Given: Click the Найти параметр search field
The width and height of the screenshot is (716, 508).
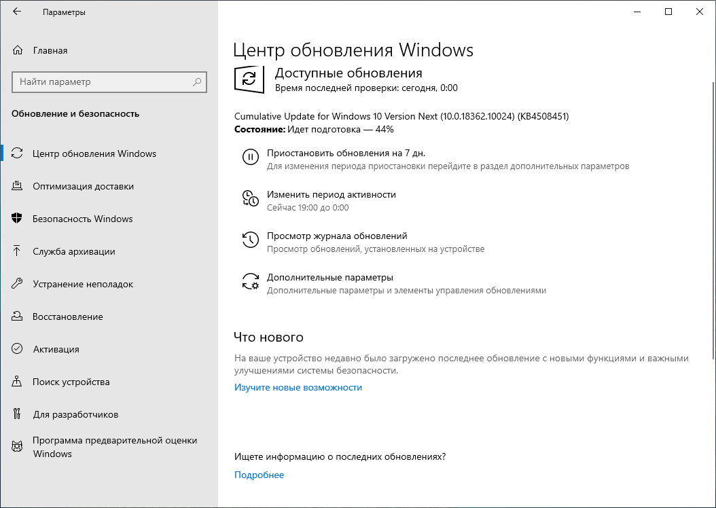Looking at the screenshot, I should [109, 81].
